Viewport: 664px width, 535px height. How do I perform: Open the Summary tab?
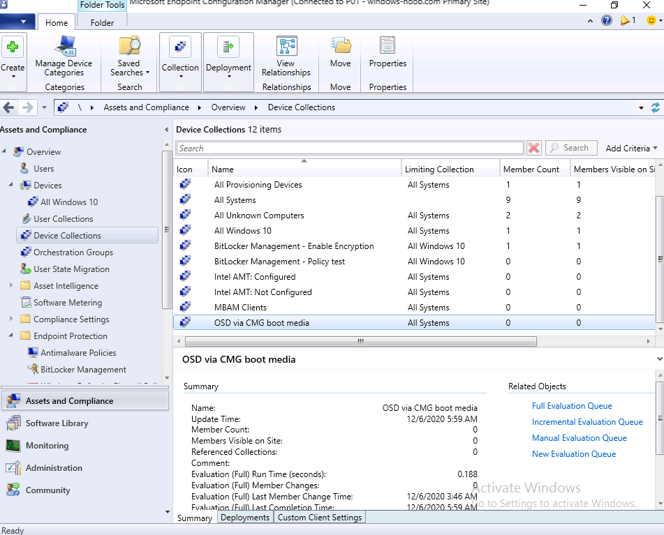coord(194,518)
